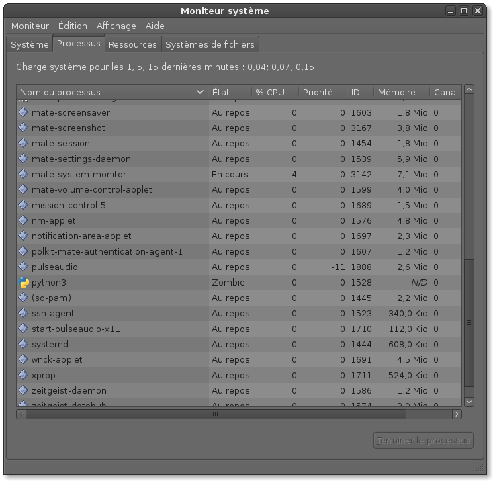Open the Édition menu
The width and height of the screenshot is (493, 481).
73,26
